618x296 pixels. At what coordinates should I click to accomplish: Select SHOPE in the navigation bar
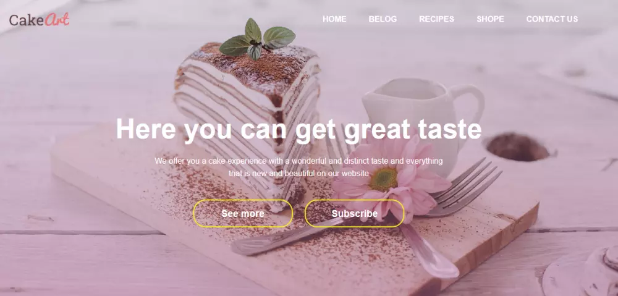(490, 19)
